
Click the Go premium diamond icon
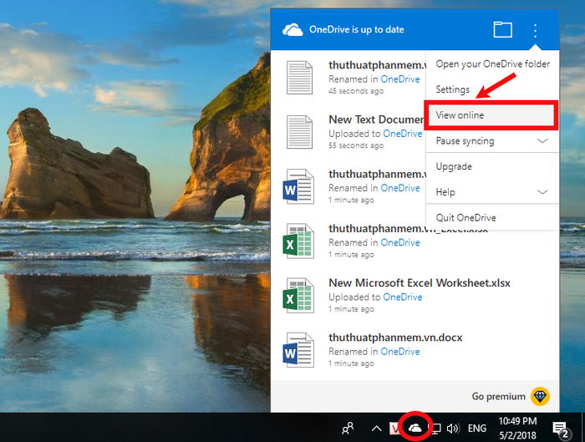(540, 396)
